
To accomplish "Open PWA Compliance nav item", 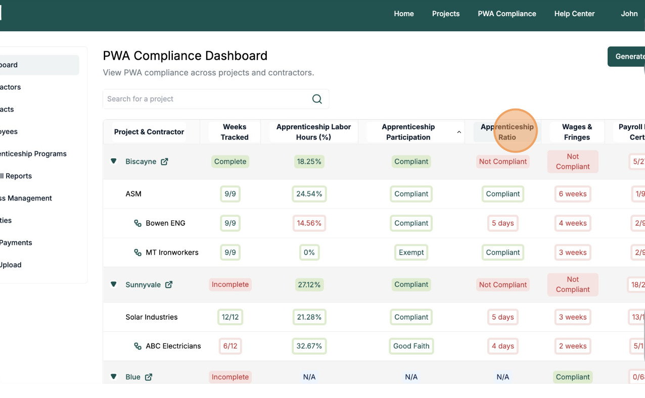I will click(x=506, y=14).
